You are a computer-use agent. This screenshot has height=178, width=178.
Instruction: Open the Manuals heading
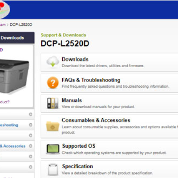tap(72, 100)
